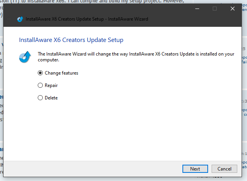Click the wizard description text about changing installation
This screenshot has width=247, height=181.
(136, 57)
